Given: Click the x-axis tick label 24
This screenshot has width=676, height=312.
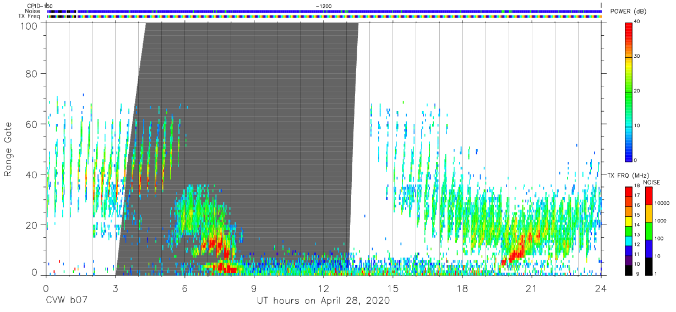Looking at the screenshot, I should [x=601, y=288].
